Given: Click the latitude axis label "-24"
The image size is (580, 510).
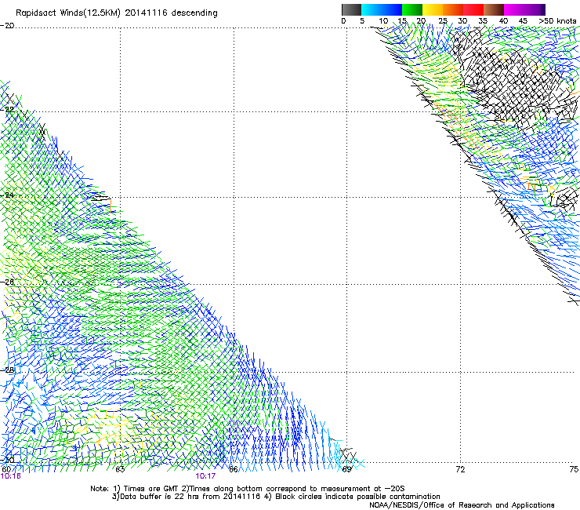Looking at the screenshot, I should coord(7,195).
